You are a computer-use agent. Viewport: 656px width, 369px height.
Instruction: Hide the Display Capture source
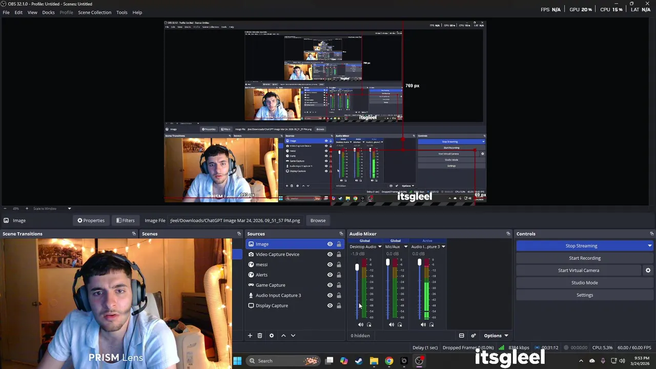(x=330, y=305)
